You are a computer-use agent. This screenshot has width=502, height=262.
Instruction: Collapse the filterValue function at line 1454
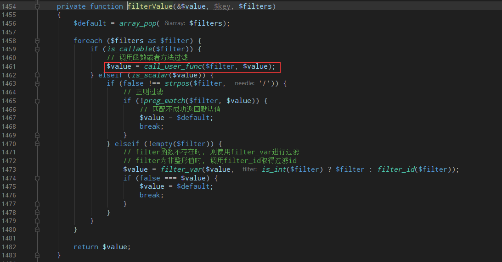pos(37,6)
